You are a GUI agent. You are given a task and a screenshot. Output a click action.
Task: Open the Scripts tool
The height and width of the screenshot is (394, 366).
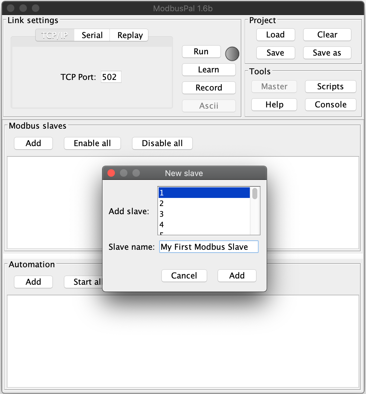(x=330, y=86)
